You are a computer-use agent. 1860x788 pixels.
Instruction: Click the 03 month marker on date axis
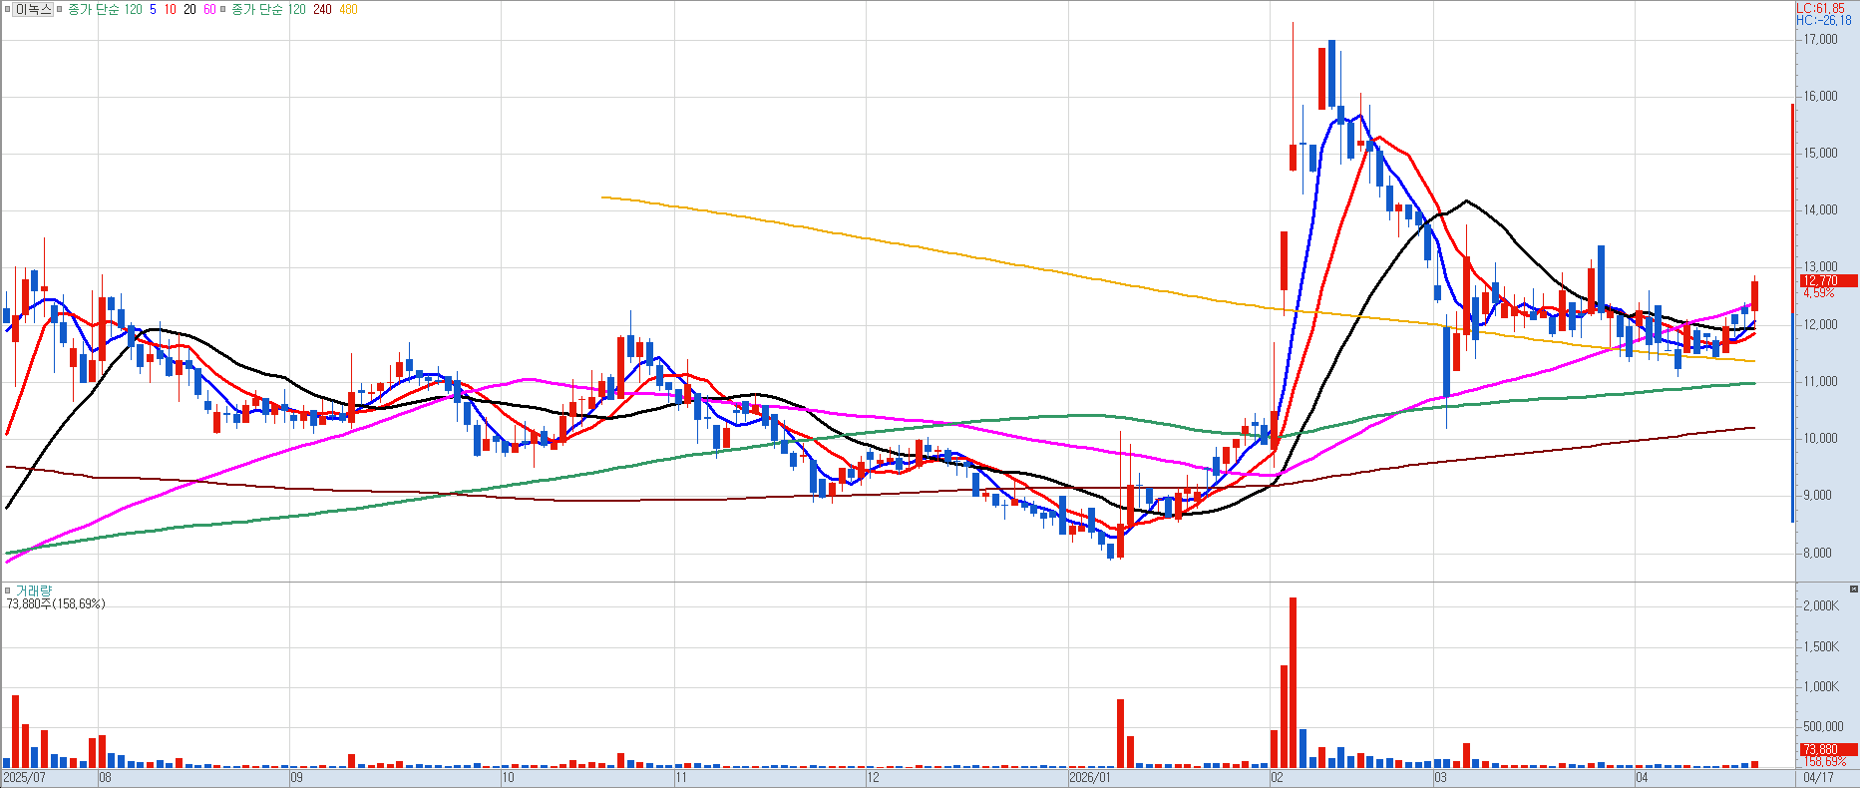click(x=1440, y=777)
